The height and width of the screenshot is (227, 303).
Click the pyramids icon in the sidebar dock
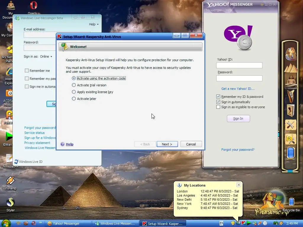291,69
